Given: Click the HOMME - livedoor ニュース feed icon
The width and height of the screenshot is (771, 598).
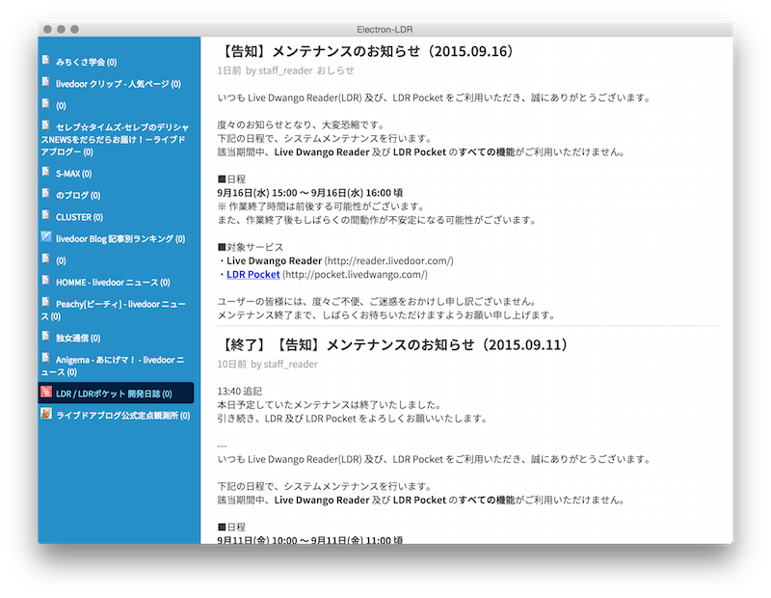Looking at the screenshot, I should click(43, 283).
